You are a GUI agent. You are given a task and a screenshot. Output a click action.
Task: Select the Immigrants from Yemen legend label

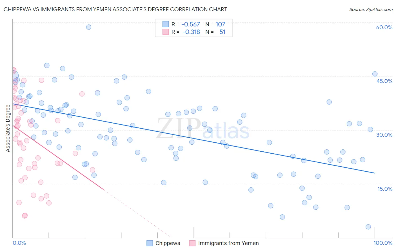click(x=228, y=243)
